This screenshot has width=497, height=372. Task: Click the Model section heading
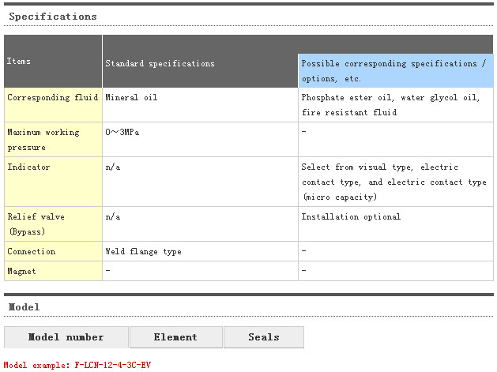point(24,306)
